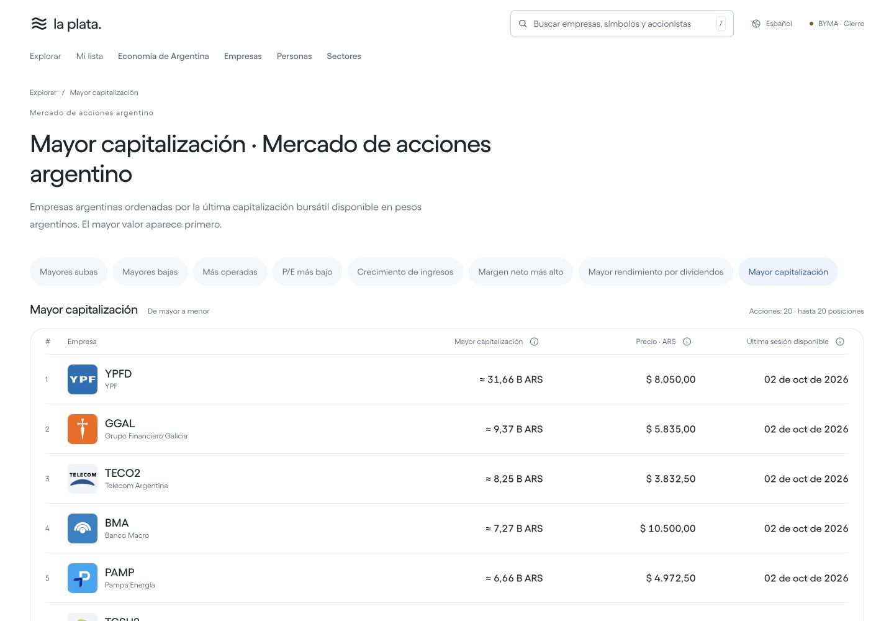Click the YPF company logo

click(x=83, y=379)
